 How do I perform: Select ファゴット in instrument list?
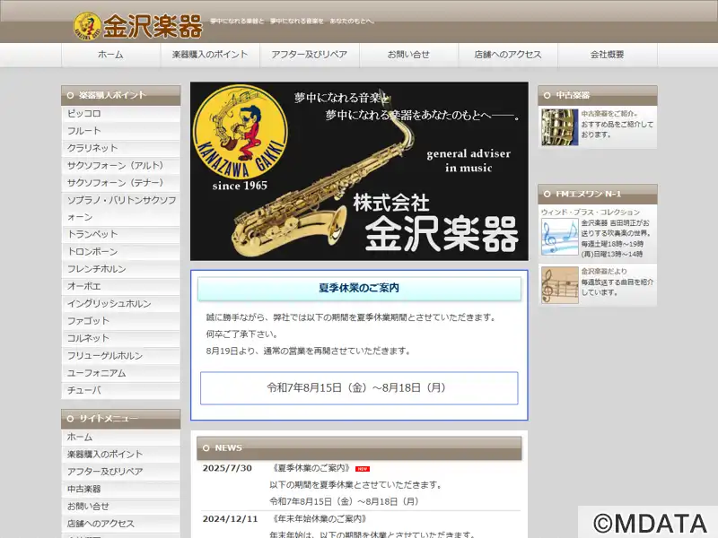121,321
